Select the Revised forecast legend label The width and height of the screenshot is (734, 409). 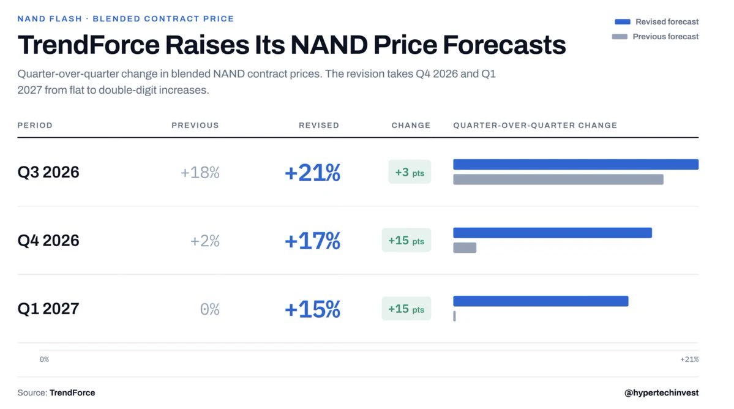coord(667,21)
